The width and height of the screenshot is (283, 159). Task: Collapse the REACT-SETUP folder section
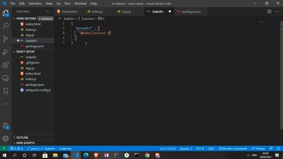pyautogui.click(x=14, y=52)
